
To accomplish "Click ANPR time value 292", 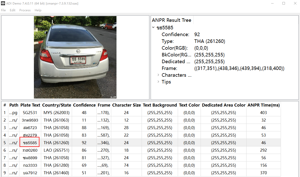I will click(263, 150).
